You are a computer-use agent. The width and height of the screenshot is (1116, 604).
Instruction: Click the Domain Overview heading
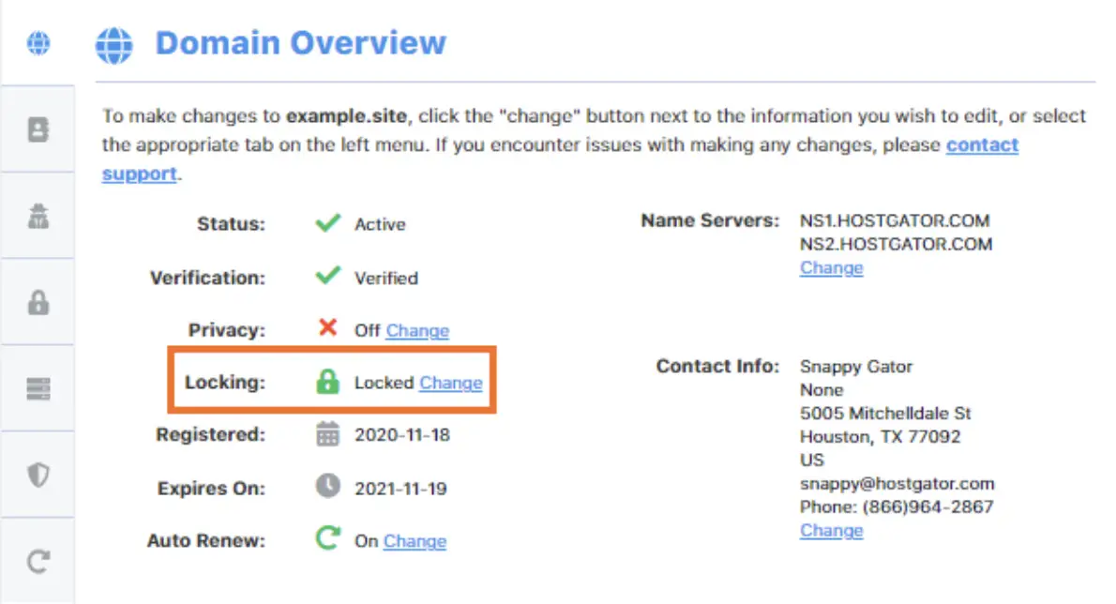click(x=300, y=43)
